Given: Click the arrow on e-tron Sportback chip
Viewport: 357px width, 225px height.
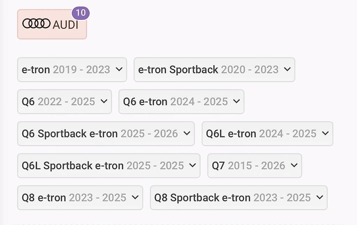Looking at the screenshot, I should (287, 69).
